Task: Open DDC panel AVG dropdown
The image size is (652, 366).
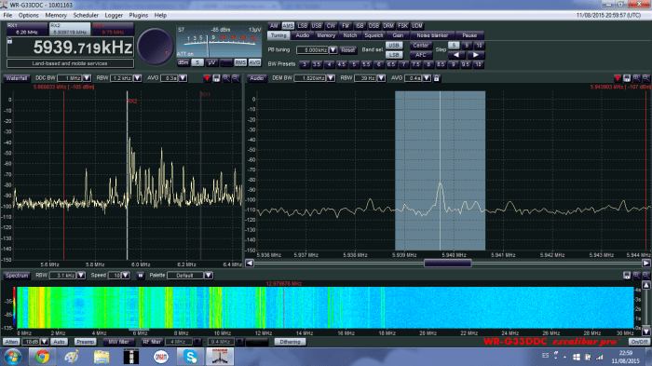Action: coord(183,78)
